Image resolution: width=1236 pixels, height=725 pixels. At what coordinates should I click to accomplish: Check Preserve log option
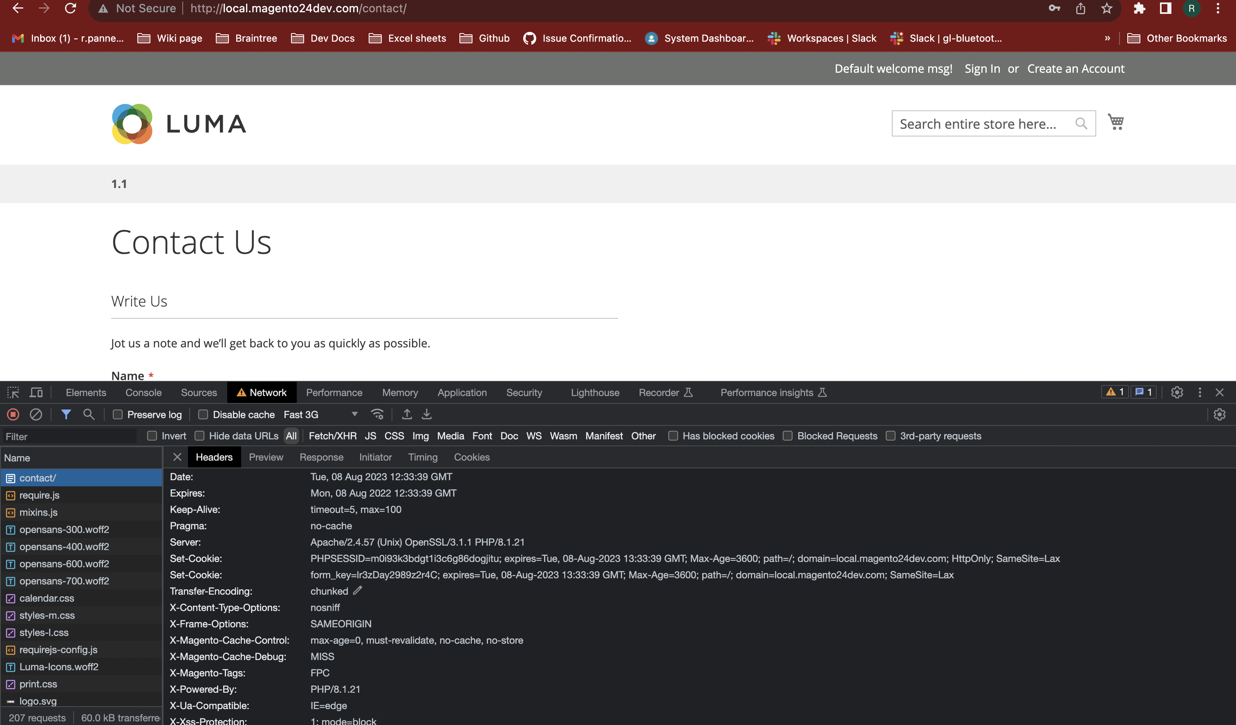coord(118,414)
